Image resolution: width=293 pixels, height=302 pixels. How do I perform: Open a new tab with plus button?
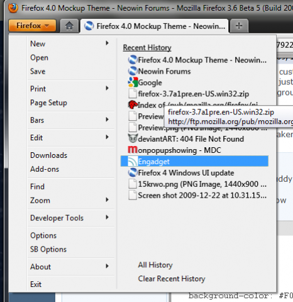pyautogui.click(x=239, y=26)
